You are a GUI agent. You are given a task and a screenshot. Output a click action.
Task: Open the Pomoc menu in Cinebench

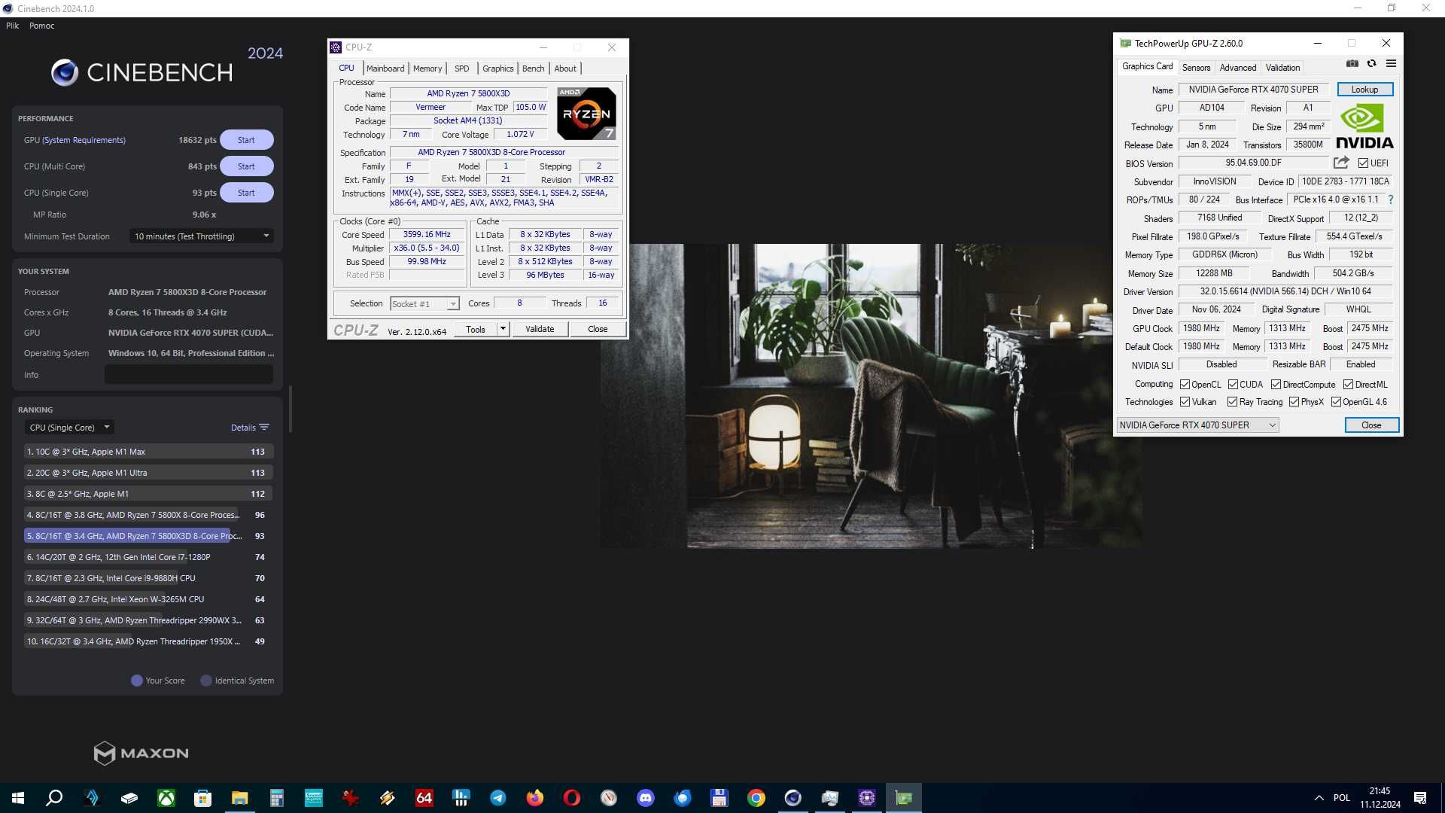42,26
